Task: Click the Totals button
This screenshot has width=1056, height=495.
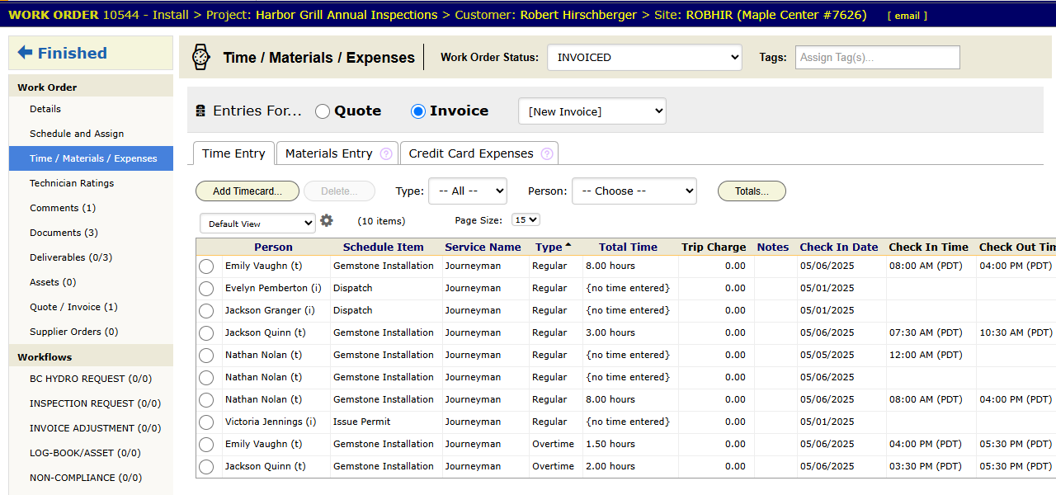Action: pyautogui.click(x=752, y=191)
